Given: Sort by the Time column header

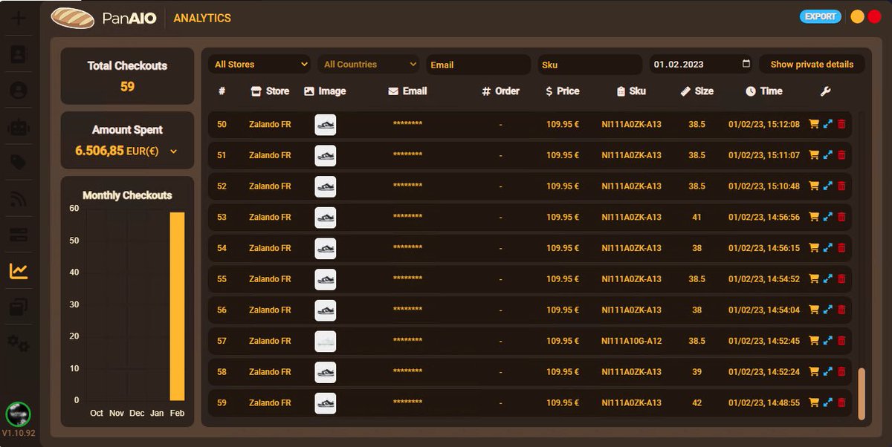Looking at the screenshot, I should coord(763,91).
